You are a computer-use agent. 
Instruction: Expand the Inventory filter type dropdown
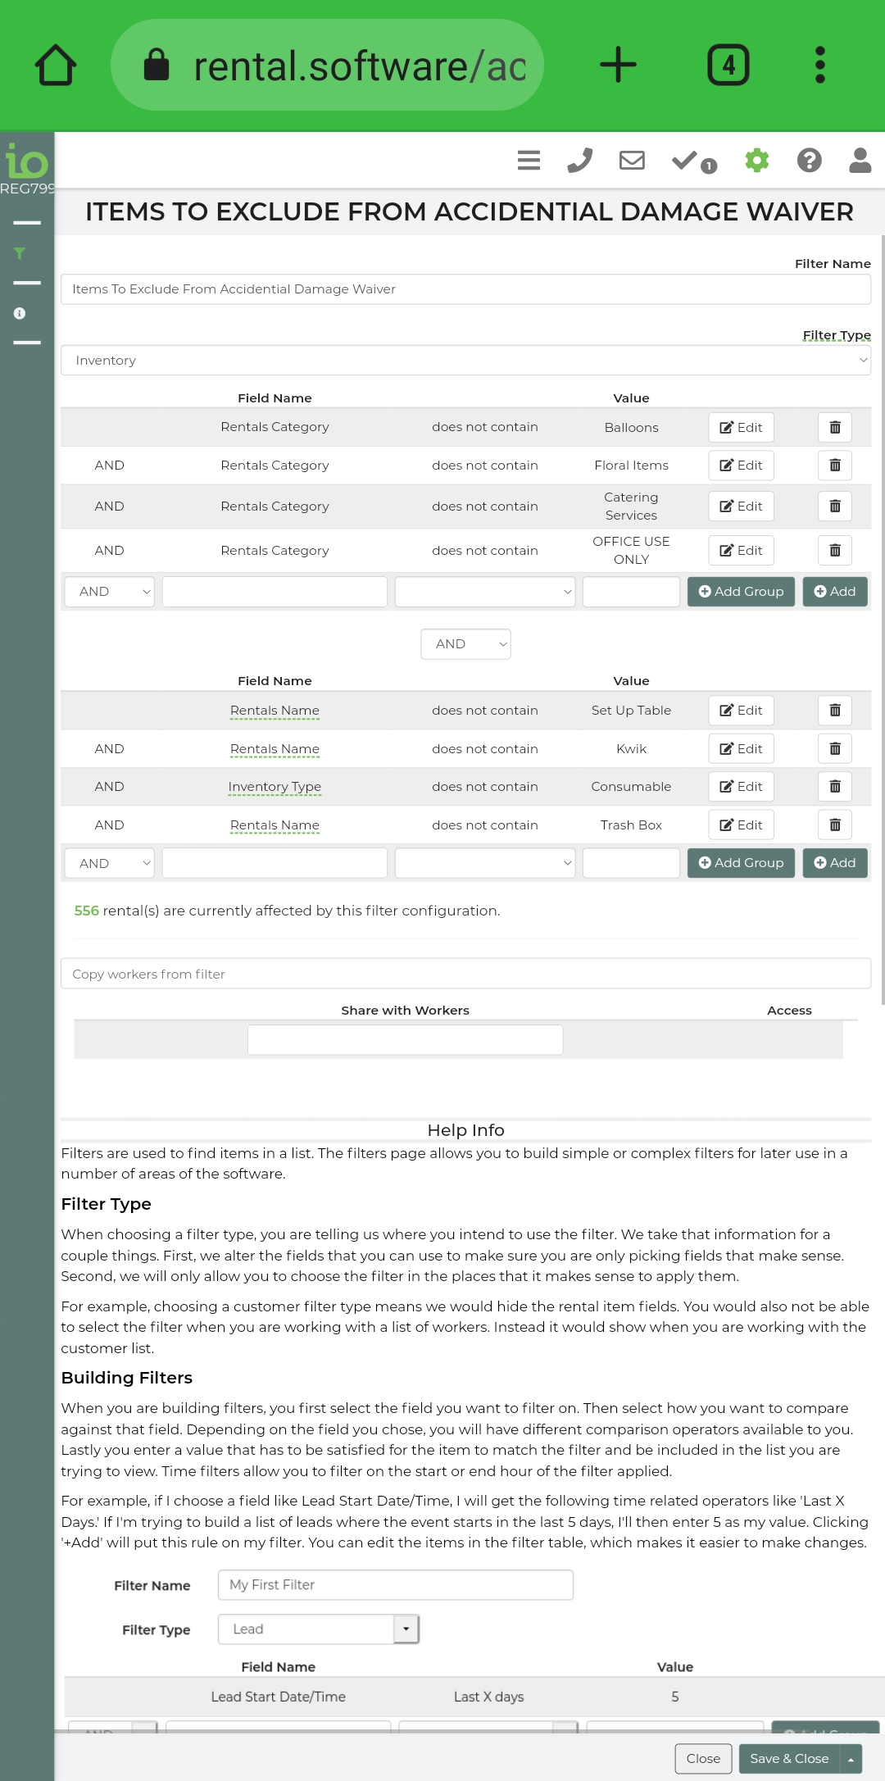point(465,361)
